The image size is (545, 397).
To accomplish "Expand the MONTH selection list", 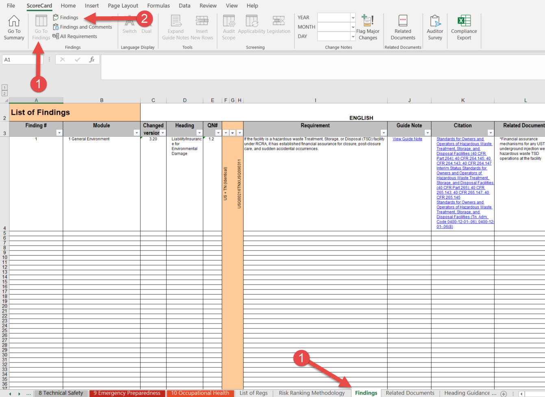I will pyautogui.click(x=352, y=27).
